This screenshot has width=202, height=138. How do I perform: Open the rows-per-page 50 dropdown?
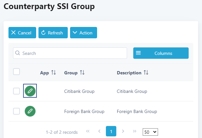coord(151,132)
